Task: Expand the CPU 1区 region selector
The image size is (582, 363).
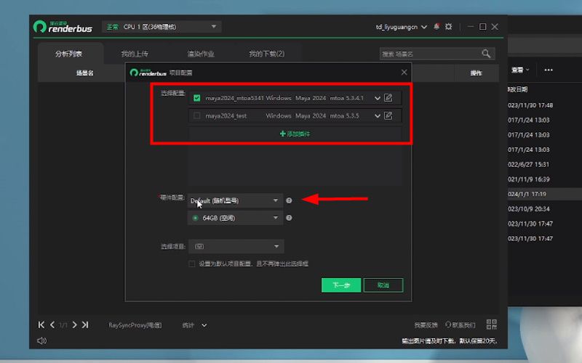Action: tap(214, 27)
